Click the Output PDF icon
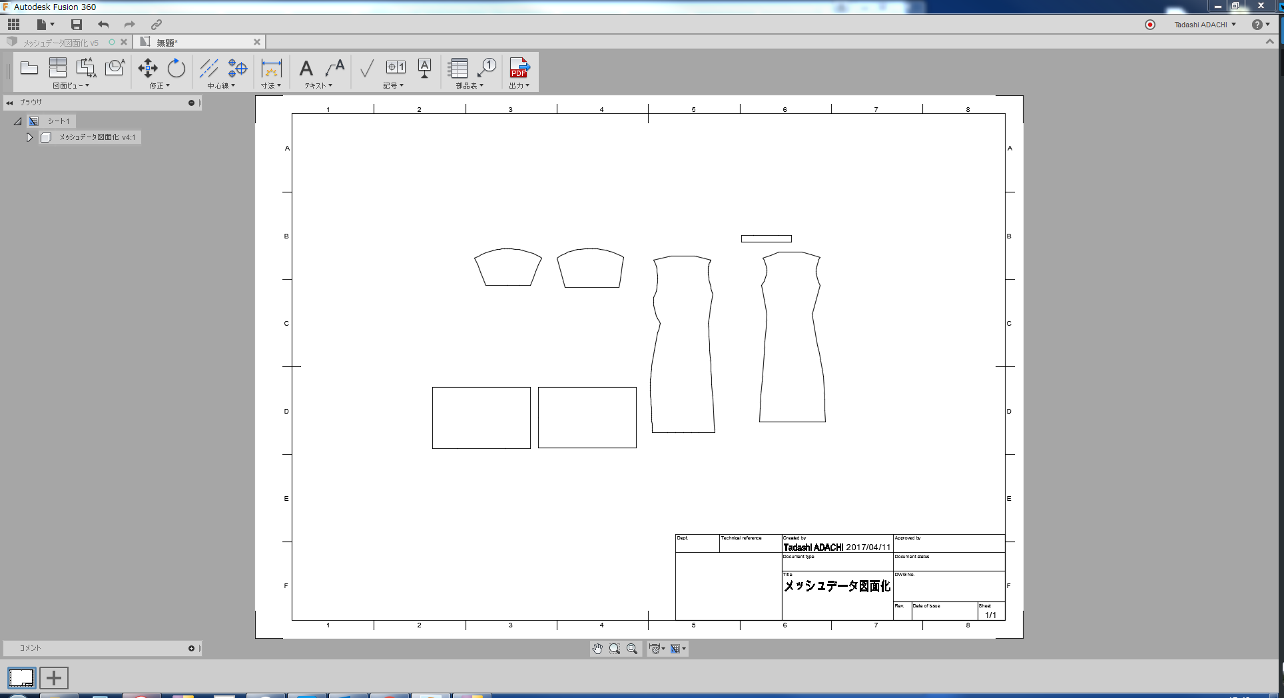Image resolution: width=1284 pixels, height=698 pixels. (x=519, y=68)
